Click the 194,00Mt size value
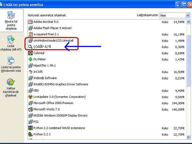This screenshot has height=144, width=192. (x=178, y=103)
